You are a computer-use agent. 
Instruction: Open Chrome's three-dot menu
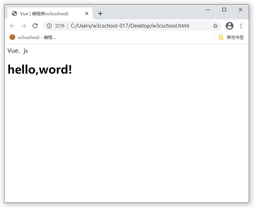coord(241,26)
